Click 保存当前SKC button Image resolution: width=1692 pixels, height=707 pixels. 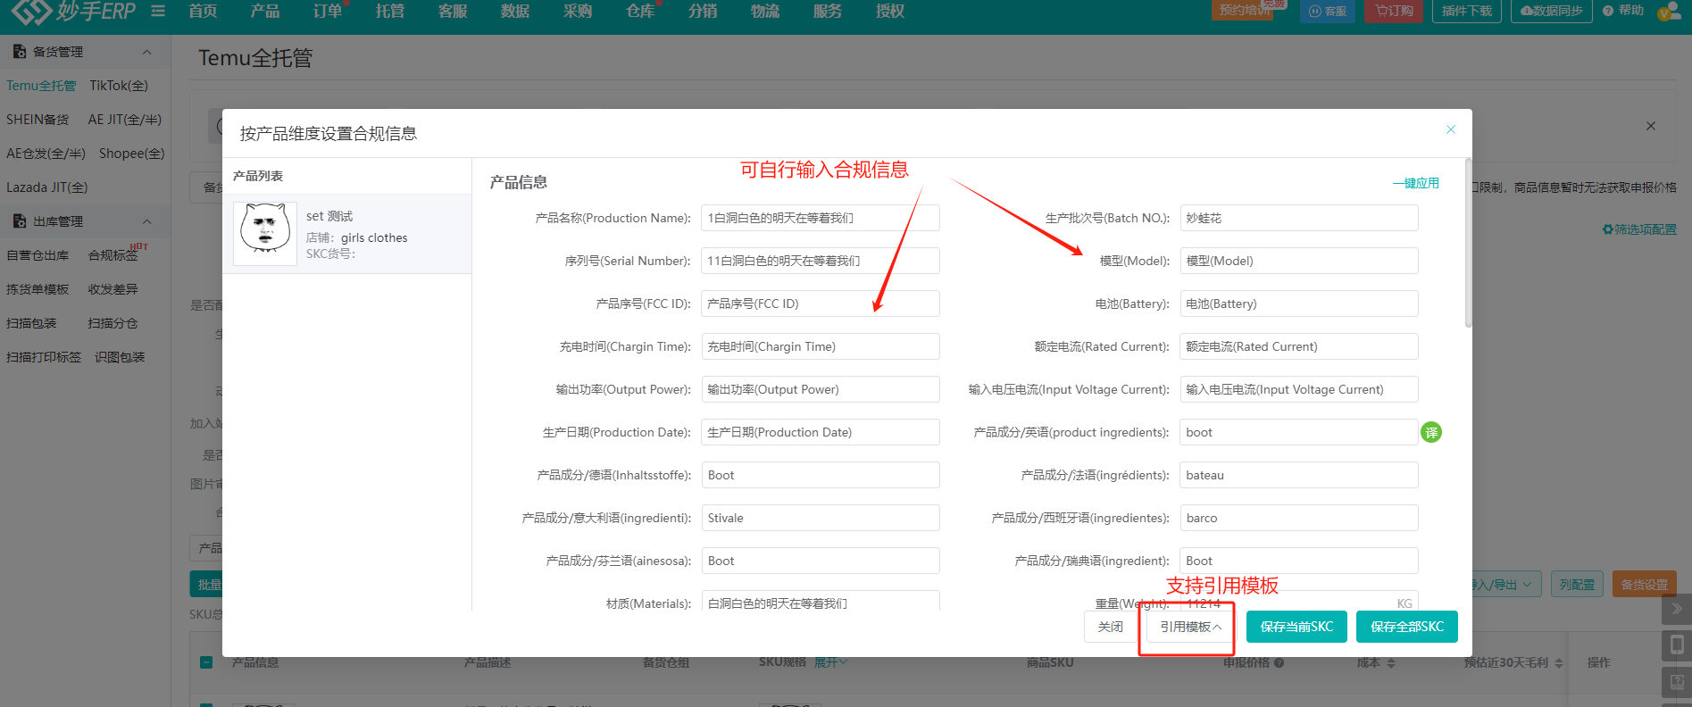pos(1296,627)
